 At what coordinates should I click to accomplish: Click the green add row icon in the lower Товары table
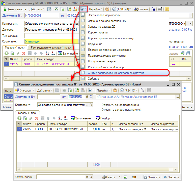coord(19,118)
